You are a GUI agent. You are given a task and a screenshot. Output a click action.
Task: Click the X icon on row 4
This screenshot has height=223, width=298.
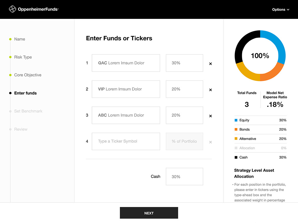tap(210, 142)
